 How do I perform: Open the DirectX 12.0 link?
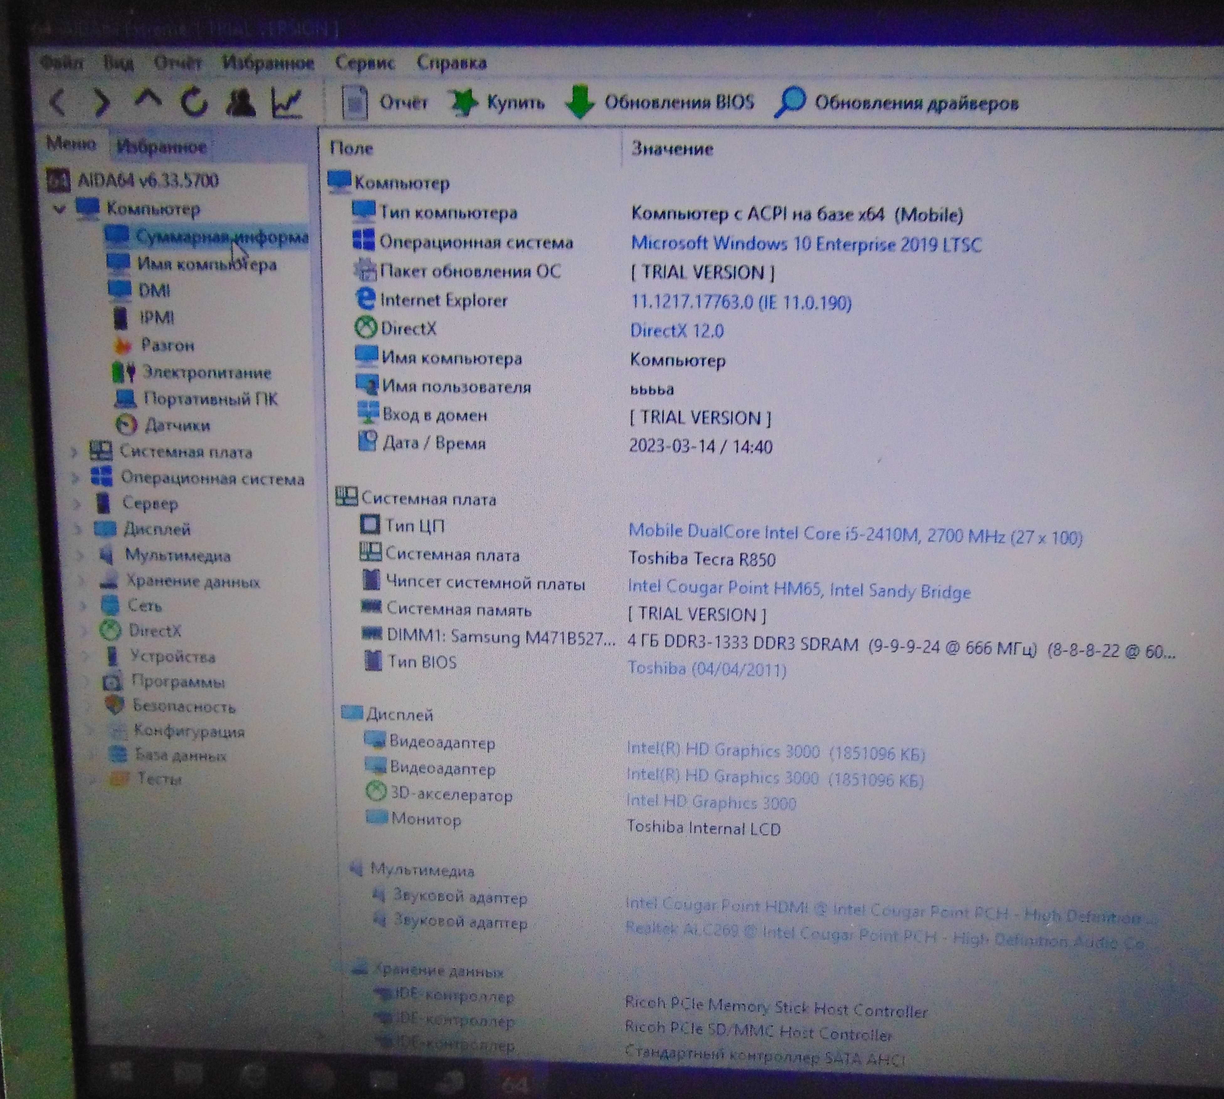677,331
